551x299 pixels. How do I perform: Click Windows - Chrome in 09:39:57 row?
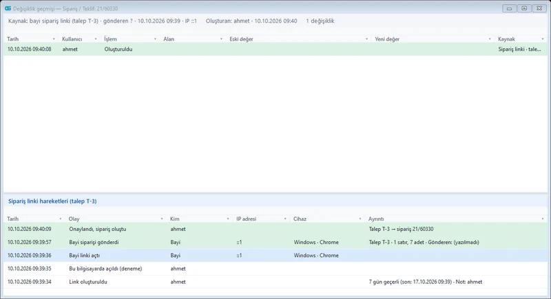click(x=316, y=242)
